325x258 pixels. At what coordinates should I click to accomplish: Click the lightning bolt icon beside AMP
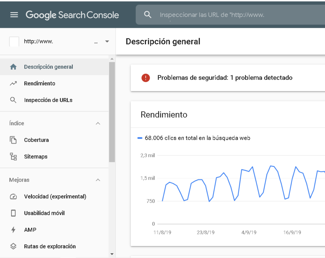tap(13, 229)
